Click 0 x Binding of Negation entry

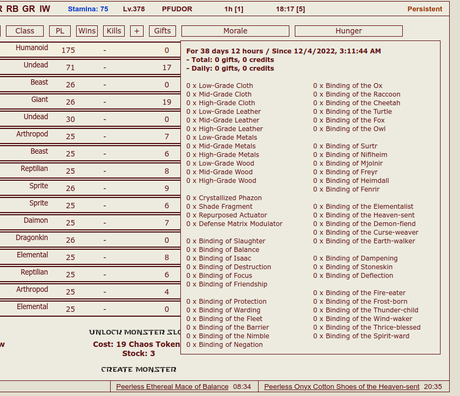225,345
